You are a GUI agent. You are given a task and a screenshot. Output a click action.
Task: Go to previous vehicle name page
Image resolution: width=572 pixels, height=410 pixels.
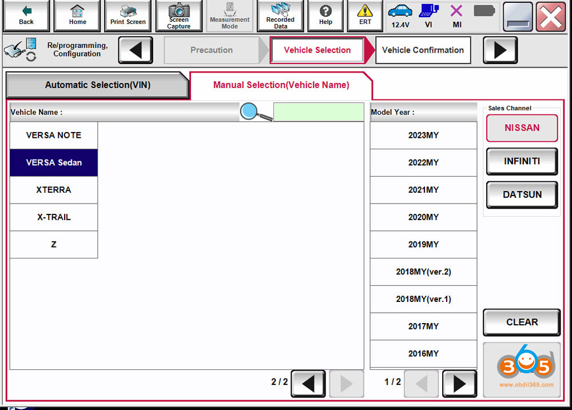point(308,384)
